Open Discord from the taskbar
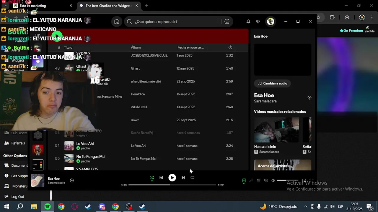This screenshot has height=212, width=378. [x=102, y=207]
